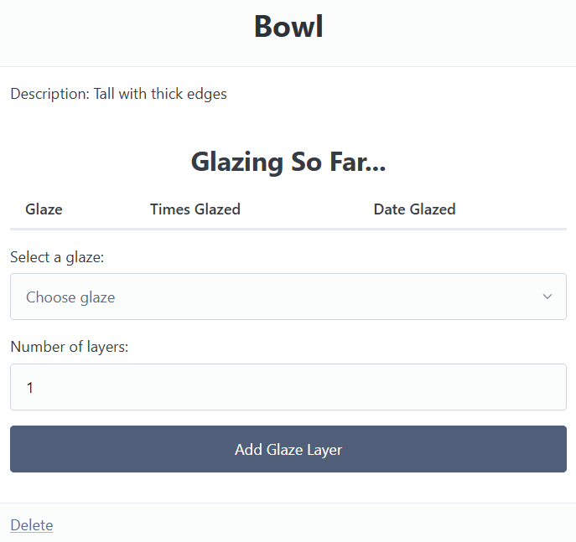The width and height of the screenshot is (576, 542).
Task: Click the "Glaze" column header
Action: (44, 209)
